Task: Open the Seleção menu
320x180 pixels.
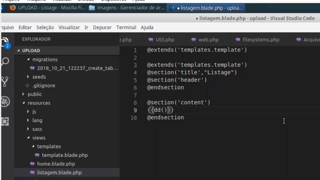Action: pyautogui.click(x=45, y=27)
